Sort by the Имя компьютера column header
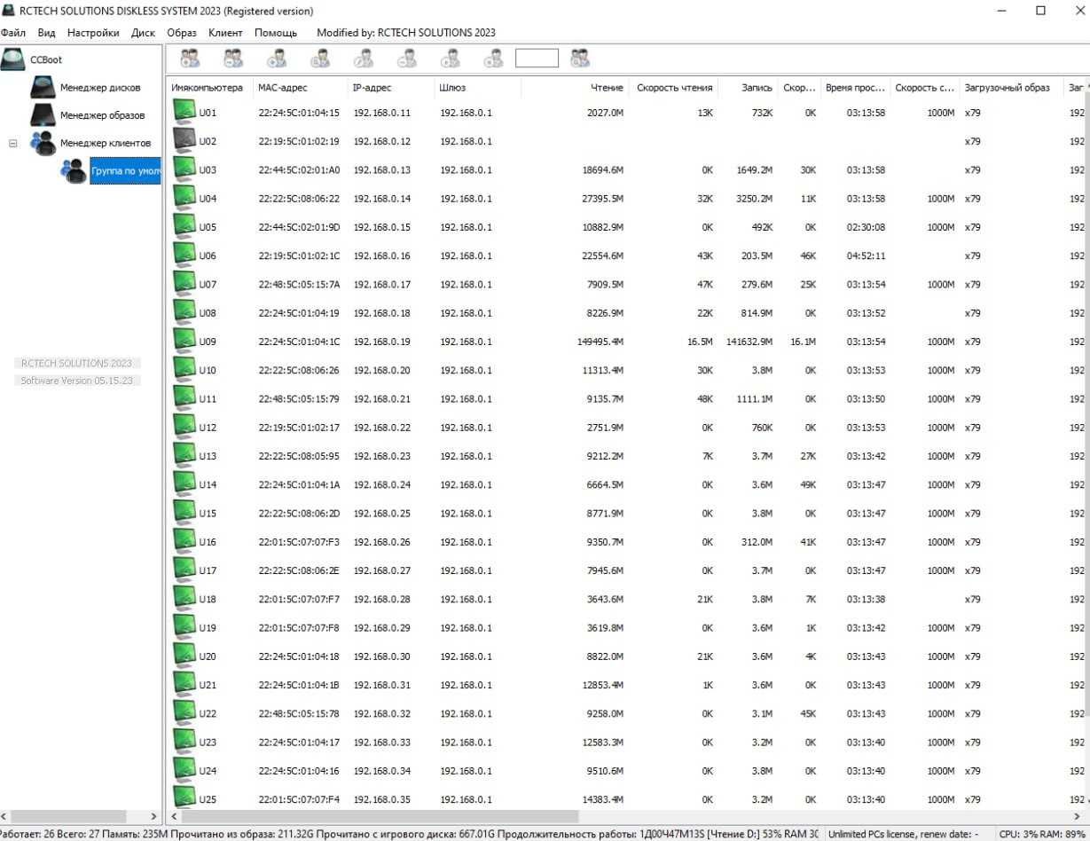Image resolution: width=1090 pixels, height=841 pixels. point(208,88)
